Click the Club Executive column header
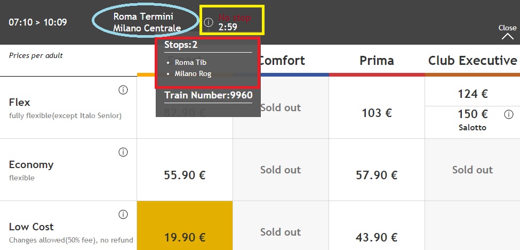Viewport: 520px width, 250px height. (472, 61)
